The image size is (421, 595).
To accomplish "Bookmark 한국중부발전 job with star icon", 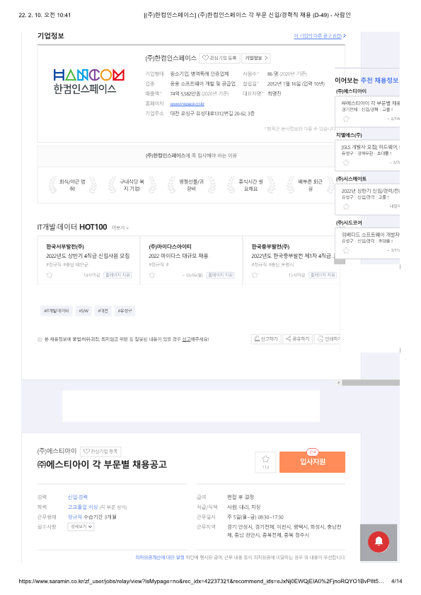I will (255, 275).
